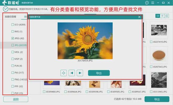Open the help question mark icon

147,3
